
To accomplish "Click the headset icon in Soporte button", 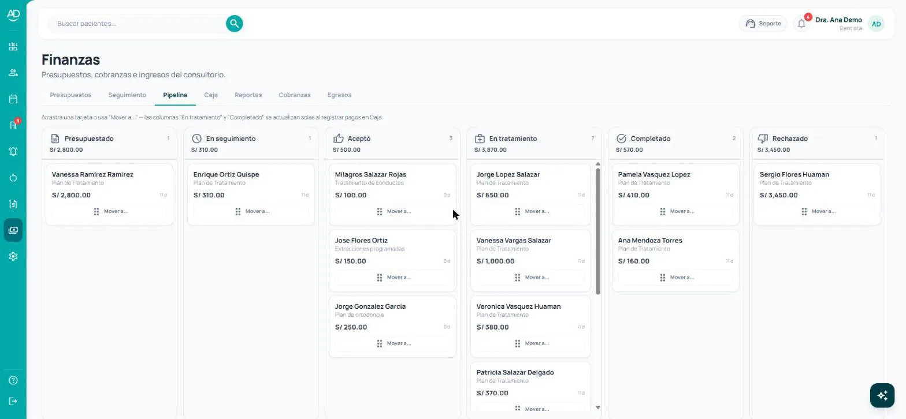I will click(751, 24).
